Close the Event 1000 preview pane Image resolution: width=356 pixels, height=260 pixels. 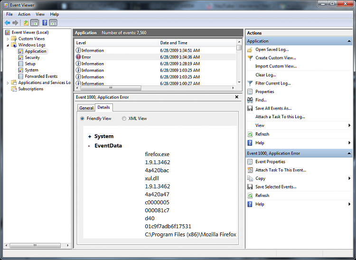[x=237, y=97]
